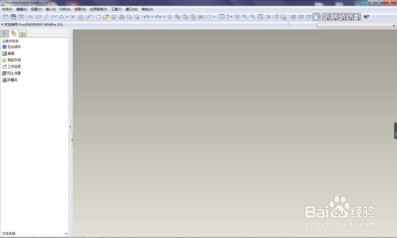
Task: Click the Copy icon
Action: point(177,17)
